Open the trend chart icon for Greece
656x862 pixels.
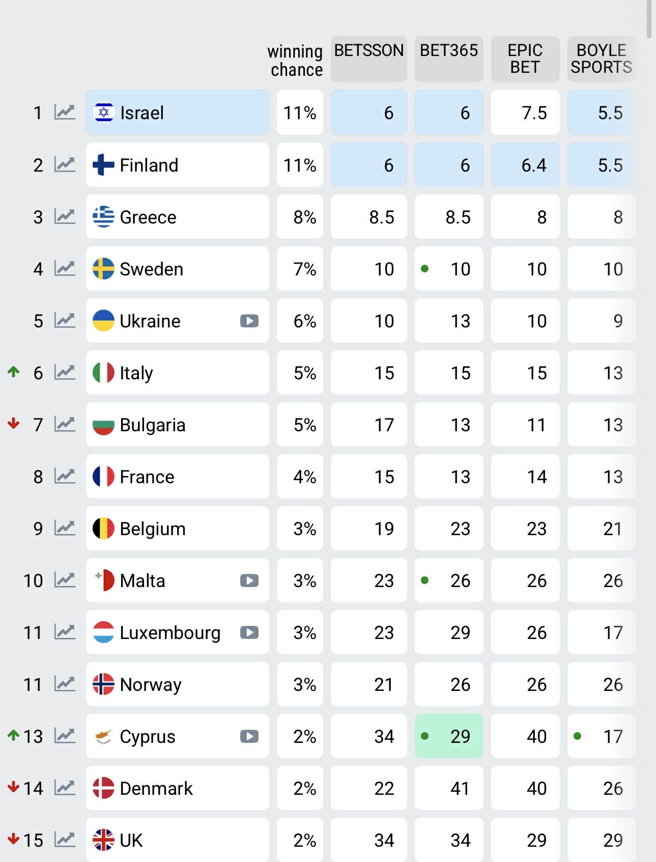(x=65, y=217)
